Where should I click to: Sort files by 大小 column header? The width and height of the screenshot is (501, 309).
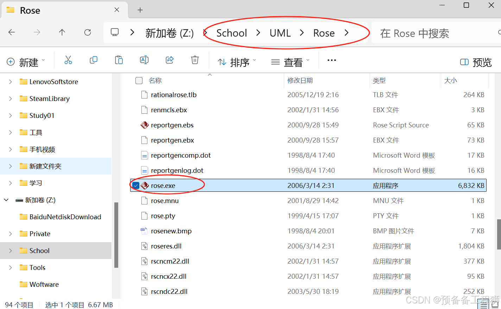451,81
